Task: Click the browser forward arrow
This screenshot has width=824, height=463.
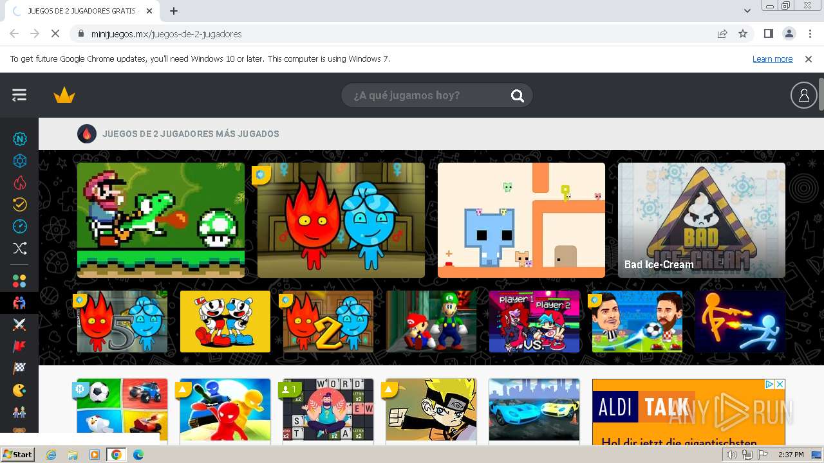Action: (x=35, y=33)
